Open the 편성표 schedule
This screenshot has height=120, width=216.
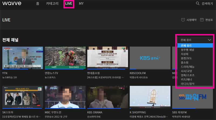[x=209, y=20]
